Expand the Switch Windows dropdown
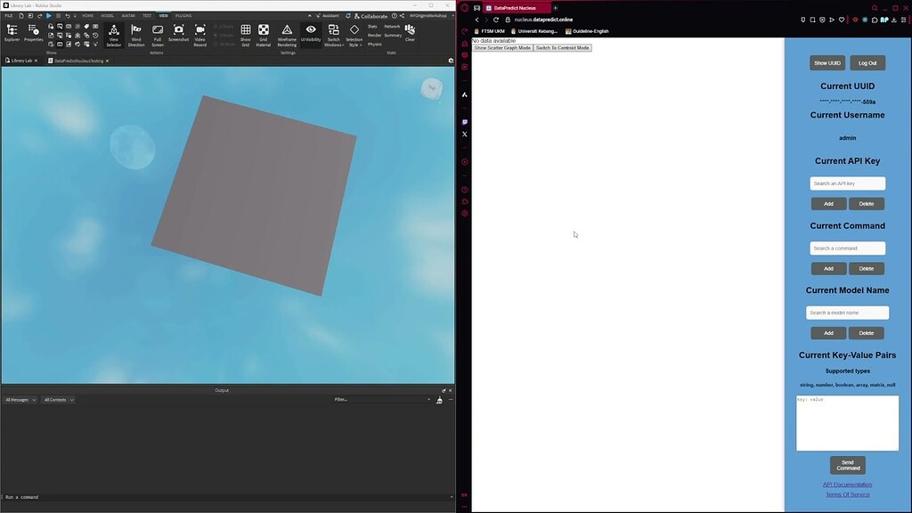Viewport: 912px width, 513px height. coord(334,35)
